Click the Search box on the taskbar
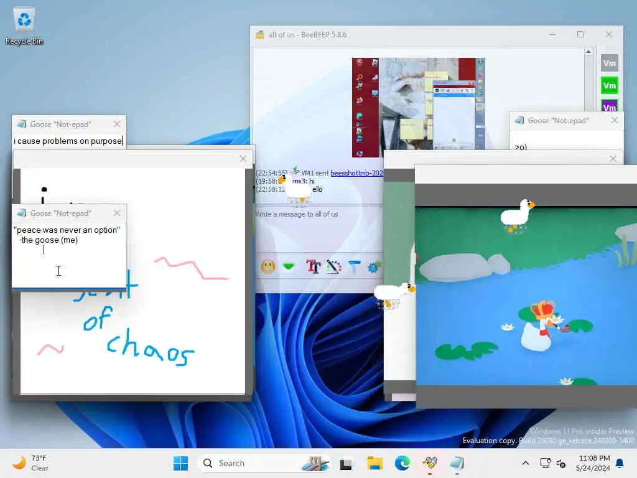This screenshot has width=637, height=478. (264, 463)
